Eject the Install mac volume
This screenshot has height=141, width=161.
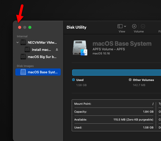click(x=57, y=50)
